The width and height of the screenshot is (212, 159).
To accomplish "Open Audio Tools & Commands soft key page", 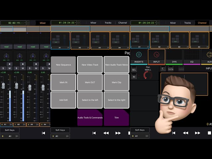I will pos(90,118).
